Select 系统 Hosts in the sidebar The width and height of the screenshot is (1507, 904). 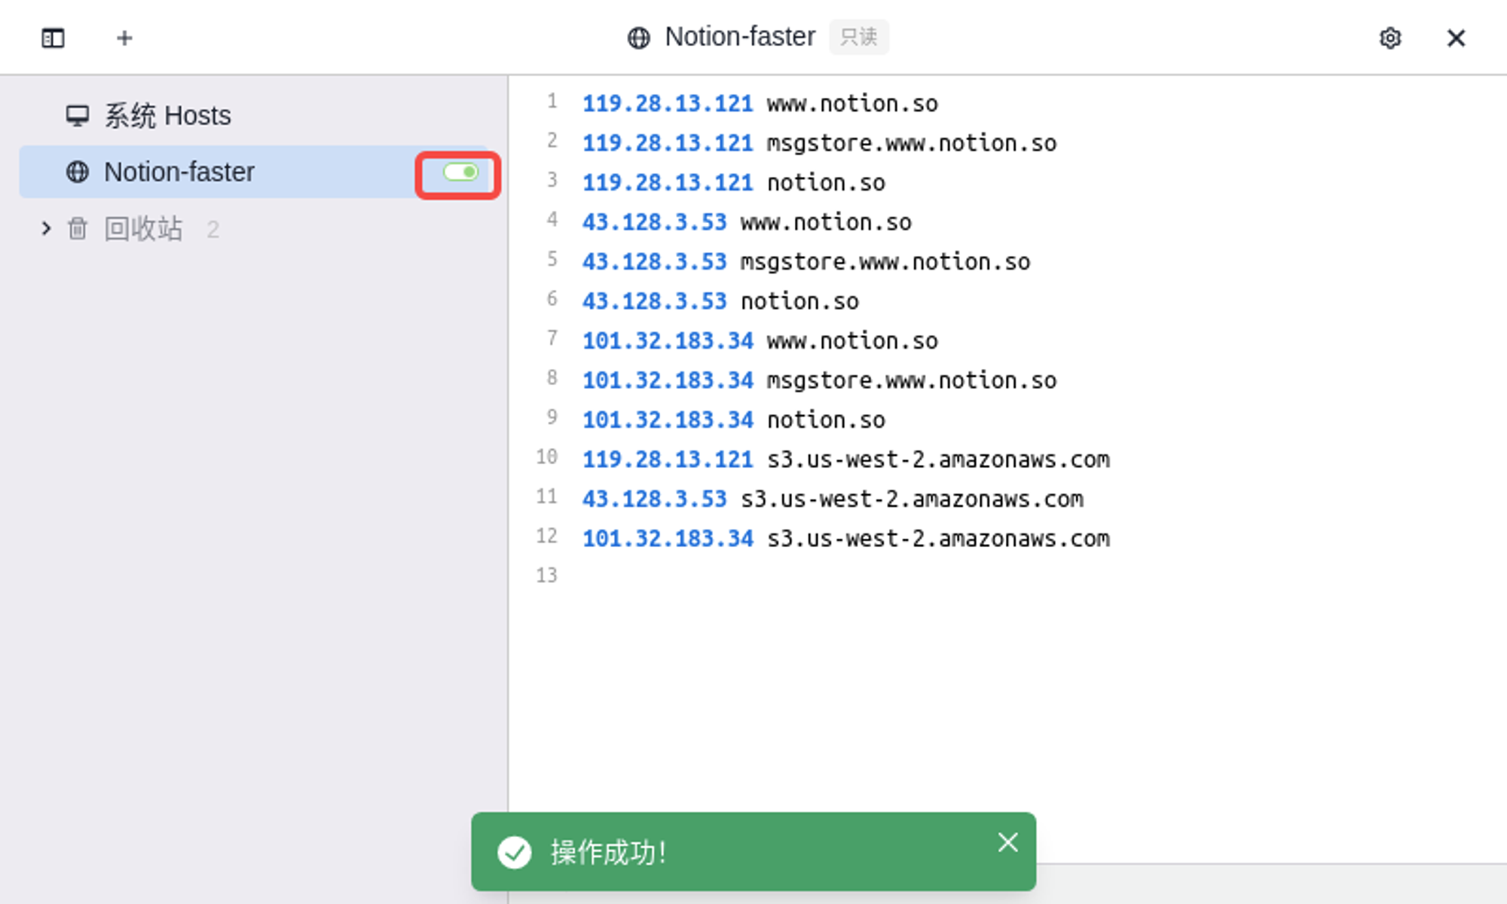(x=167, y=116)
